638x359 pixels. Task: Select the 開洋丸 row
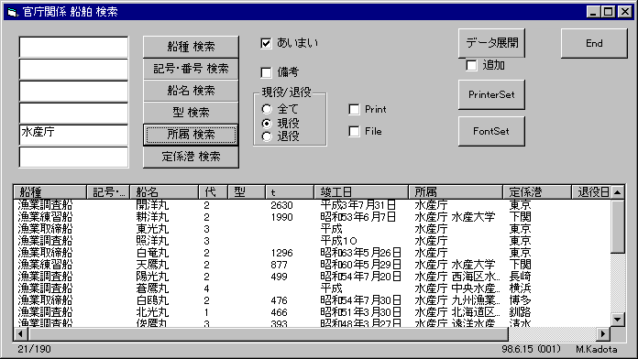pos(312,205)
